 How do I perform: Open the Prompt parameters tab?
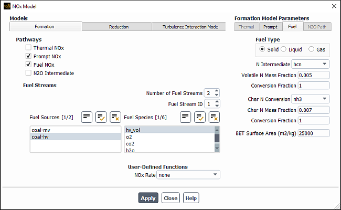pos(270,26)
